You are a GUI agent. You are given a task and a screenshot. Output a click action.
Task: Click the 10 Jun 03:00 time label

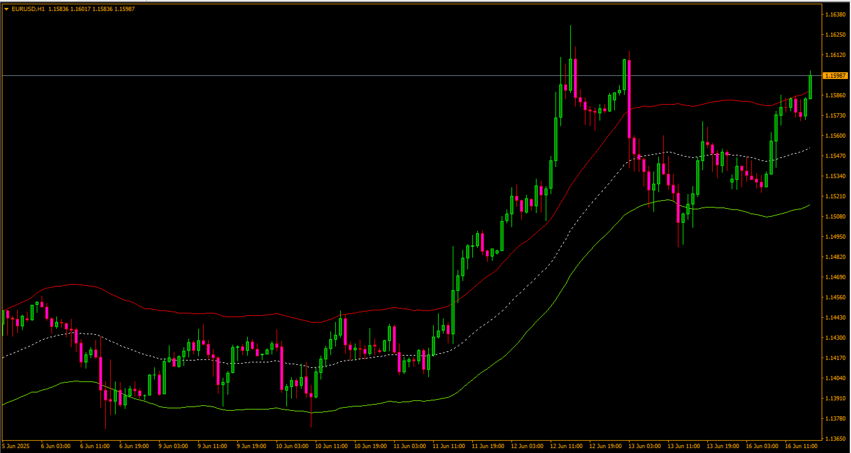click(x=292, y=446)
